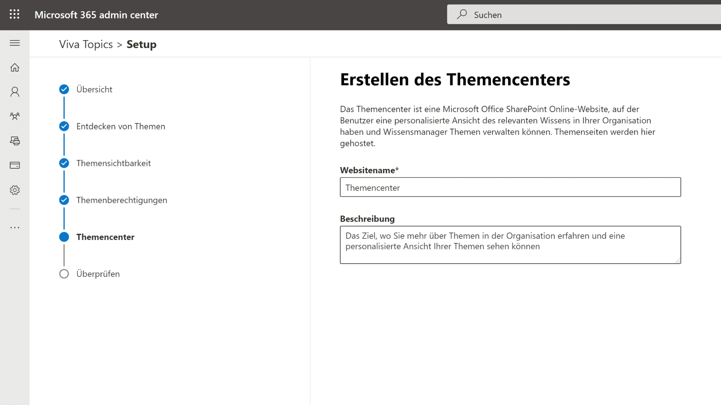
Task: Click the Erstellen des Themencenters heading
Action: pyautogui.click(x=455, y=79)
